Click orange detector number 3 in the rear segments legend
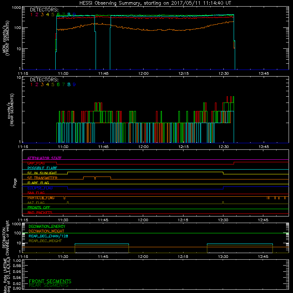 [x=42, y=85]
